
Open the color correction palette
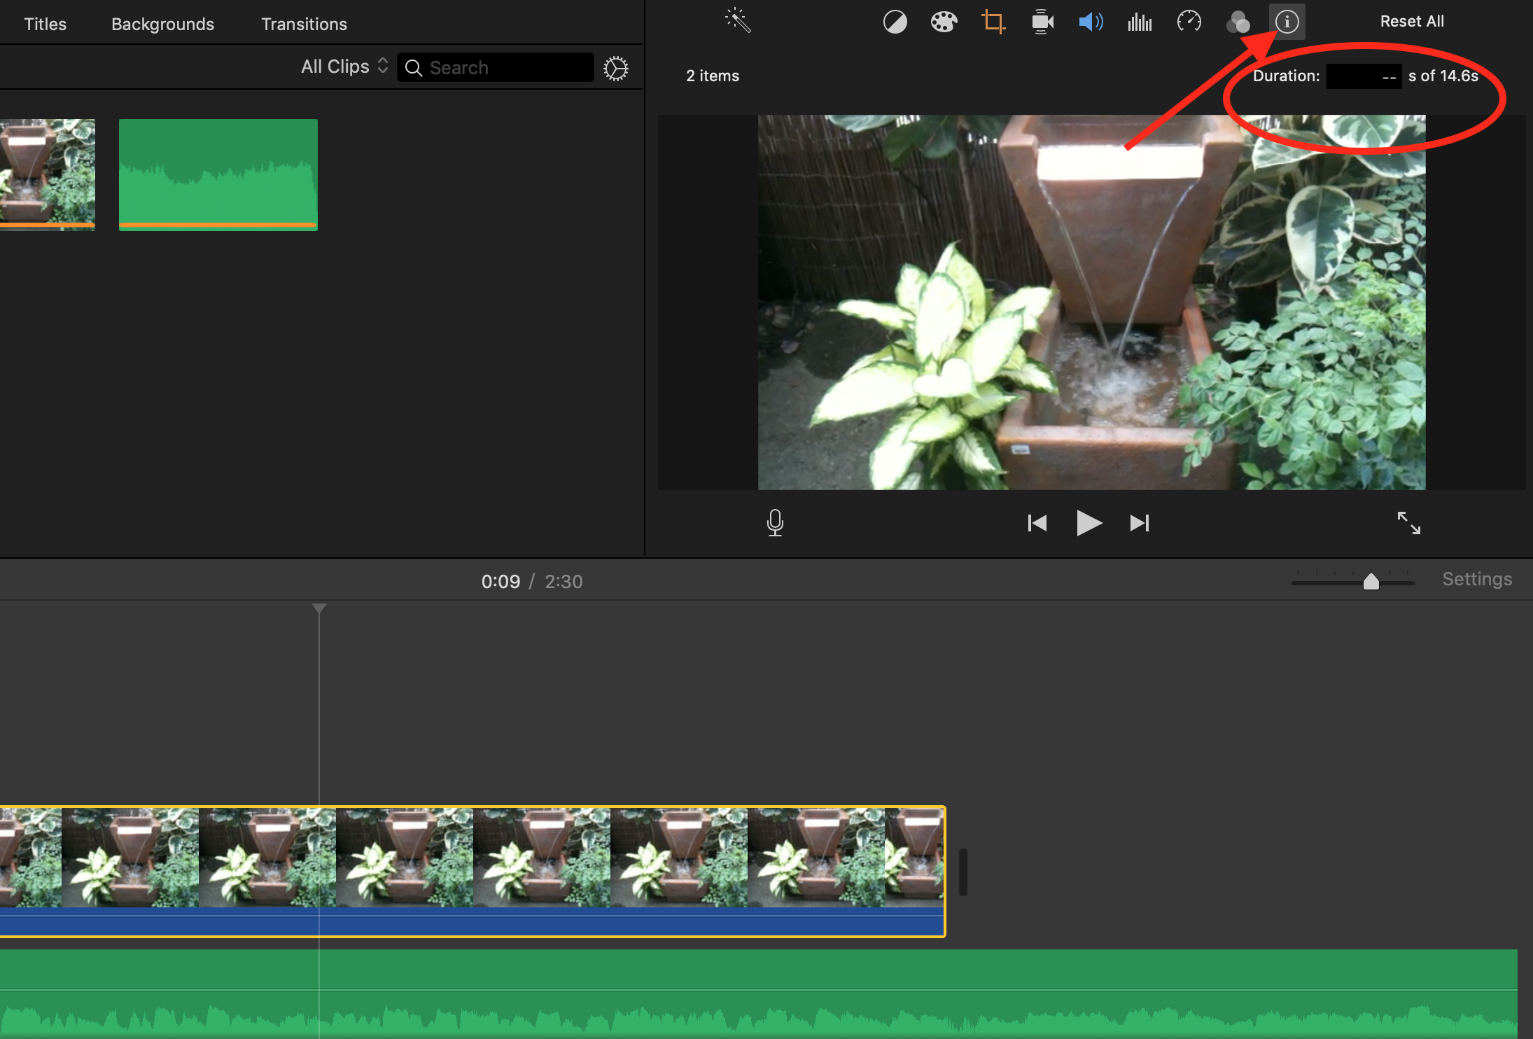click(x=944, y=22)
